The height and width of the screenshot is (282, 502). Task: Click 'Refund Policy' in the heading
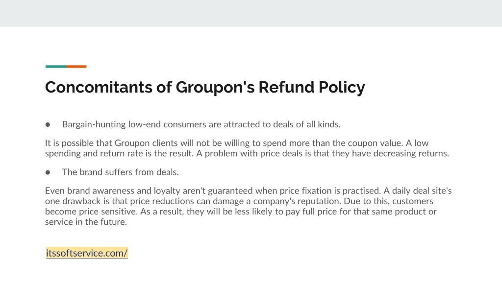[312, 87]
